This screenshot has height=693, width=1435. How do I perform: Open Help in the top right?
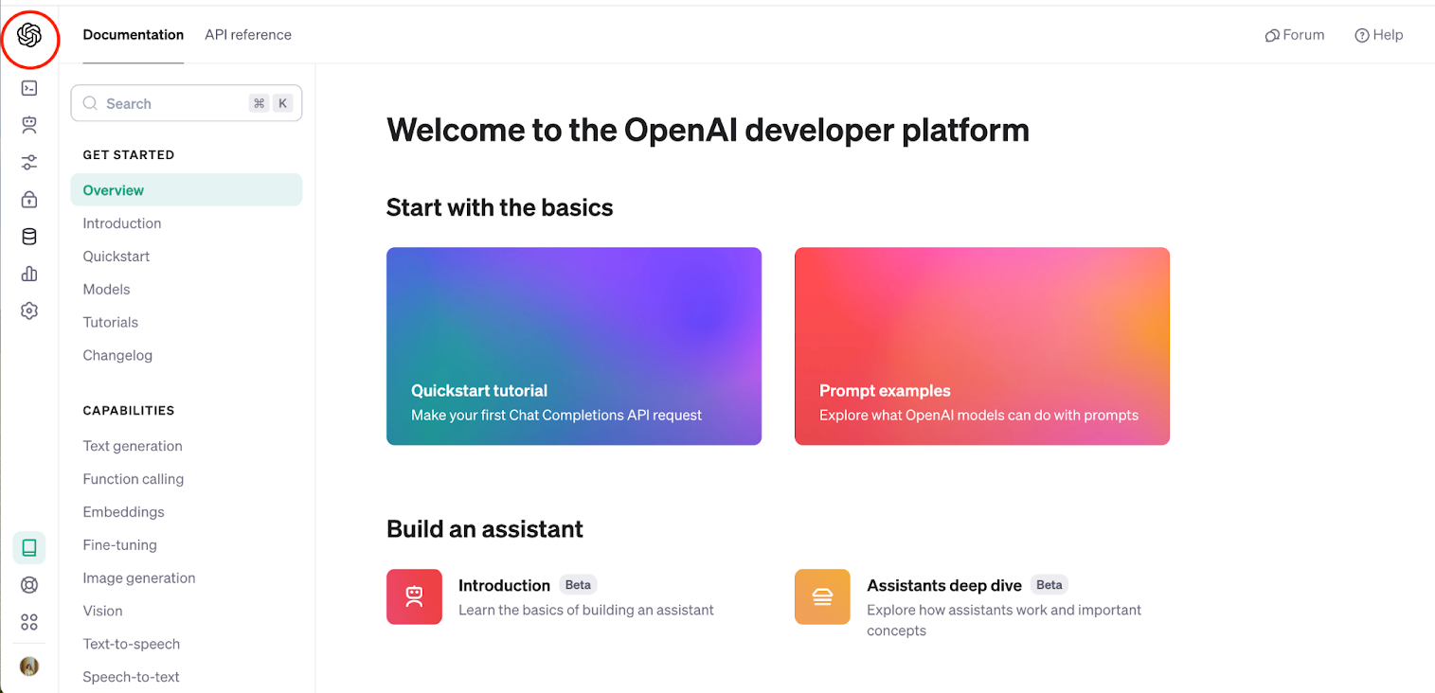coord(1379,35)
